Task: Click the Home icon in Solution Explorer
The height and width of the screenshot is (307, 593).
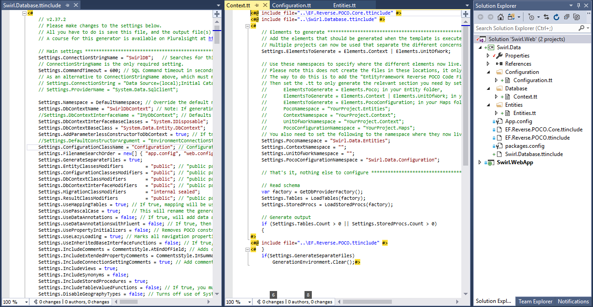Action: [x=501, y=17]
